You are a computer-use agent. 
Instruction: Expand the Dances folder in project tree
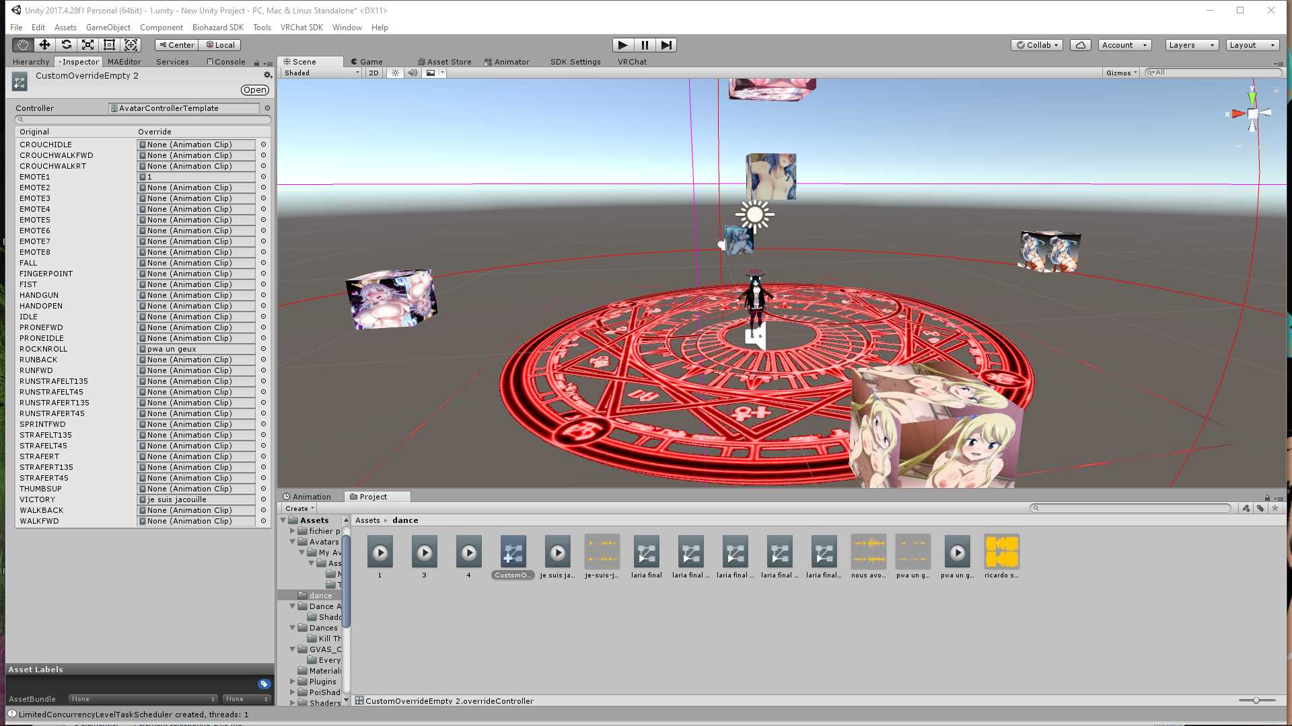pyautogui.click(x=293, y=628)
